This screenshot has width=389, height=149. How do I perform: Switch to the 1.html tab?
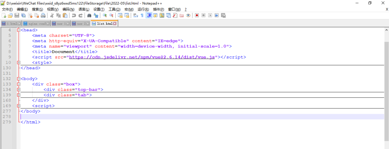(x=12, y=24)
